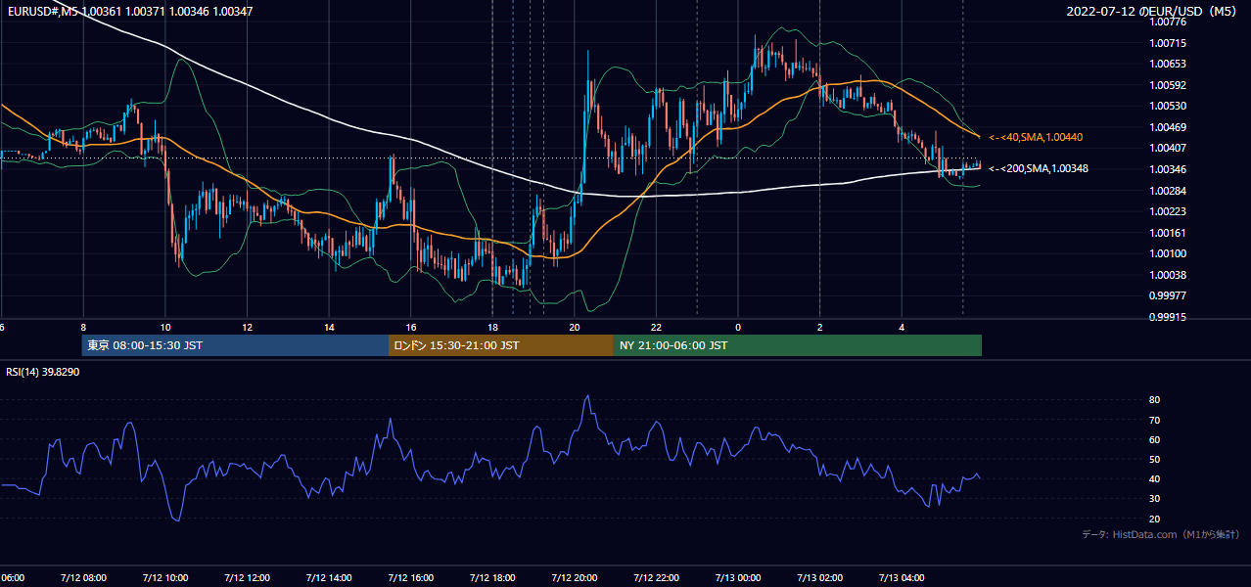This screenshot has height=587, width=1251.
Task: Click the 7/13 02:00 bottom time label
Action: click(820, 578)
